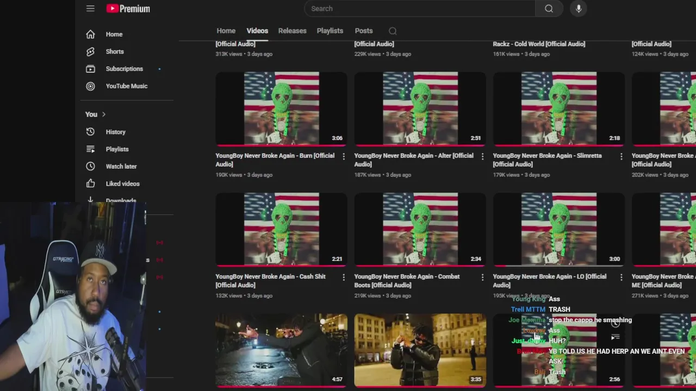Viewport: 696px width, 391px height.
Task: Open options menu for Burn video
Action: click(x=343, y=156)
